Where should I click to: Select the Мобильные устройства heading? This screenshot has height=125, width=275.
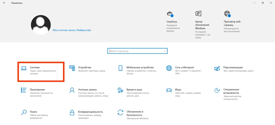[x=140, y=67]
